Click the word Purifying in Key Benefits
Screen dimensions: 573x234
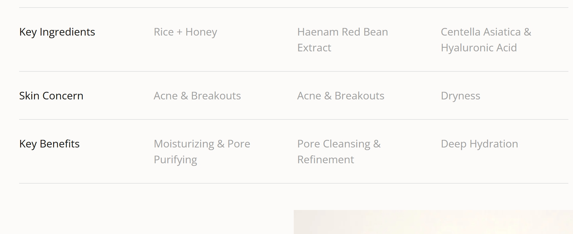tap(175, 160)
